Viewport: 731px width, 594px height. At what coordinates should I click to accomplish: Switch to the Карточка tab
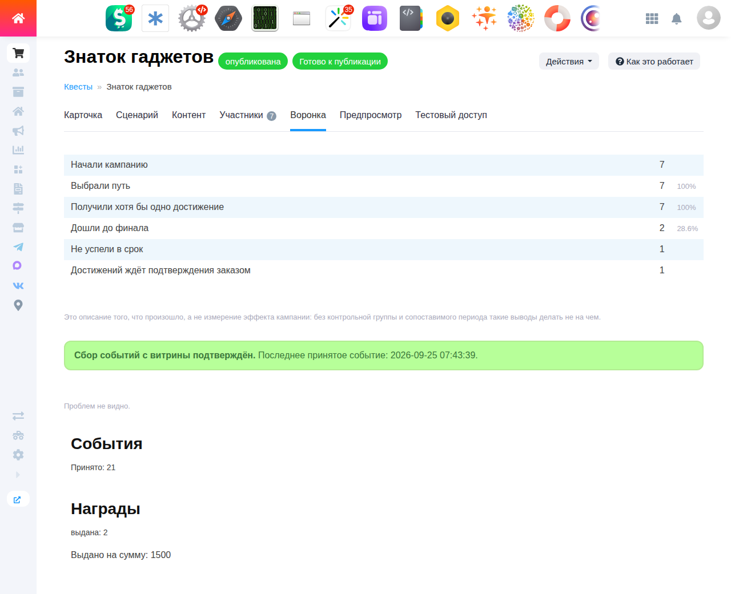click(x=83, y=115)
